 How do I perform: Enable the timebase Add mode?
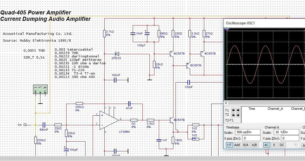pos(237,145)
